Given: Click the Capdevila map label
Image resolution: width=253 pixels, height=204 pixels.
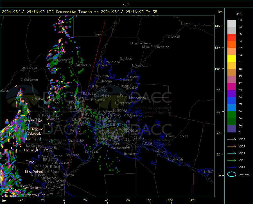Looking at the screenshot, I should point(83,65).
